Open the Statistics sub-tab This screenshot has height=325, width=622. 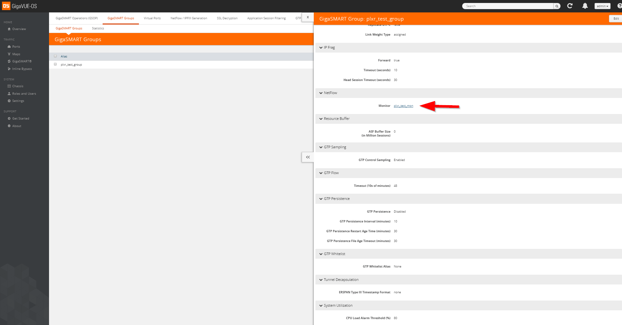coord(98,28)
